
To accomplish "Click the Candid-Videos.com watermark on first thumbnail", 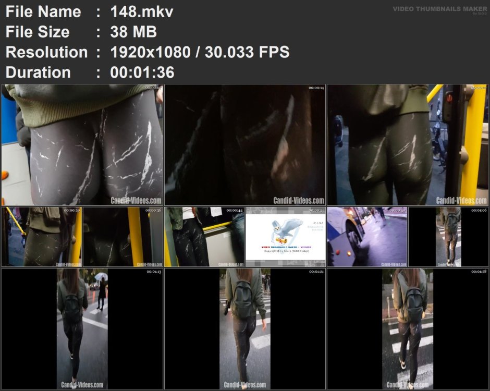I will point(136,200).
